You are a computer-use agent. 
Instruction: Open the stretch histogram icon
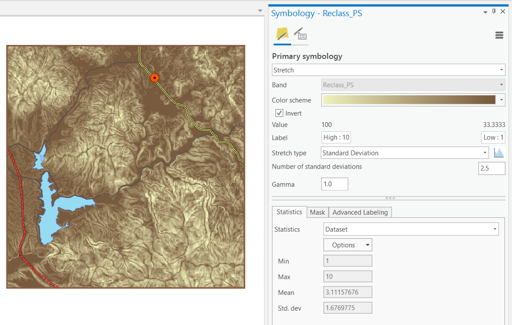pyautogui.click(x=498, y=153)
